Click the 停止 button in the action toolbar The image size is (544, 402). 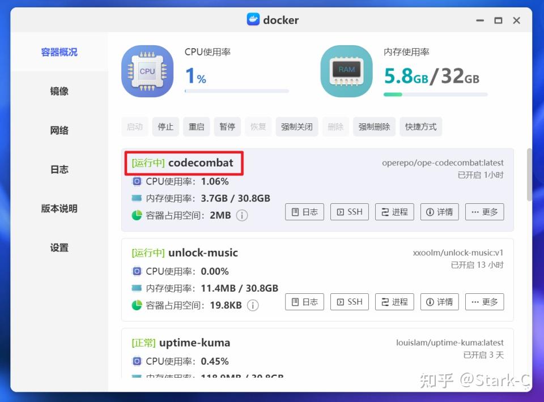point(165,126)
